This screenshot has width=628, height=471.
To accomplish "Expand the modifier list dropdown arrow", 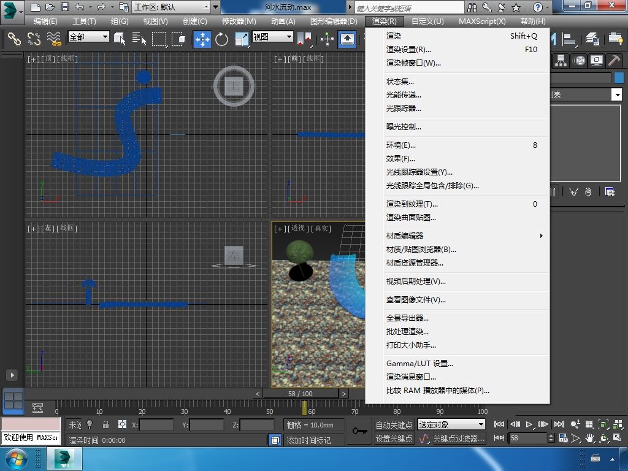I will (x=617, y=95).
